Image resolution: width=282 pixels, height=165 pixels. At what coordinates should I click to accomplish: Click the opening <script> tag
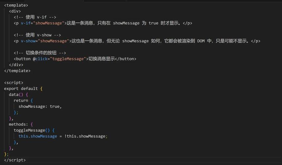coord(14,82)
